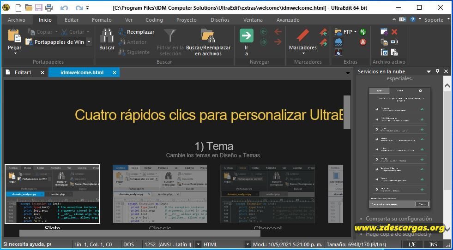453x250 pixels.
Task: Close the Editar1 tab
Action: [x=42, y=73]
